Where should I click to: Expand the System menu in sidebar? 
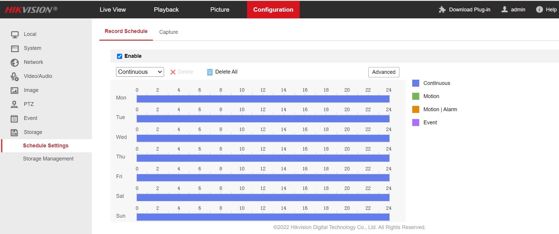[32, 48]
